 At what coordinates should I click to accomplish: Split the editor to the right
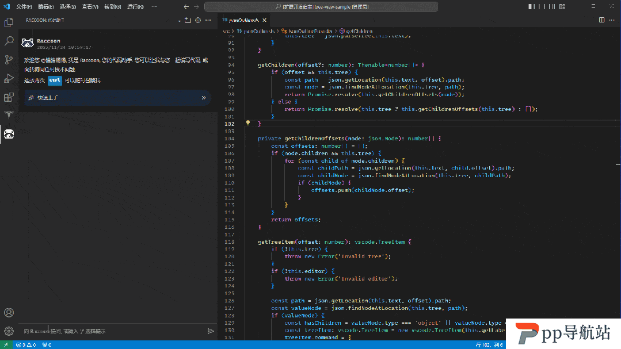601,20
